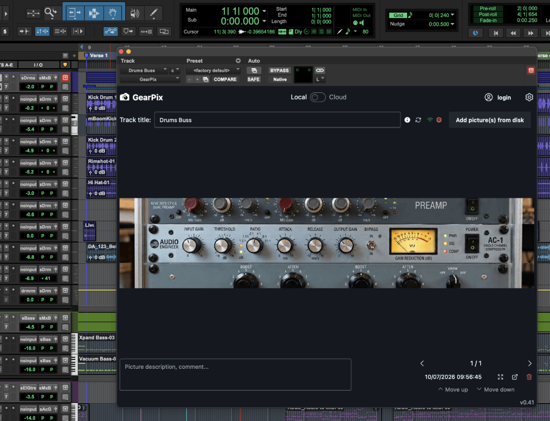Select the Grabber hand tool
Viewport: 550px width, 421px height.
click(x=113, y=13)
